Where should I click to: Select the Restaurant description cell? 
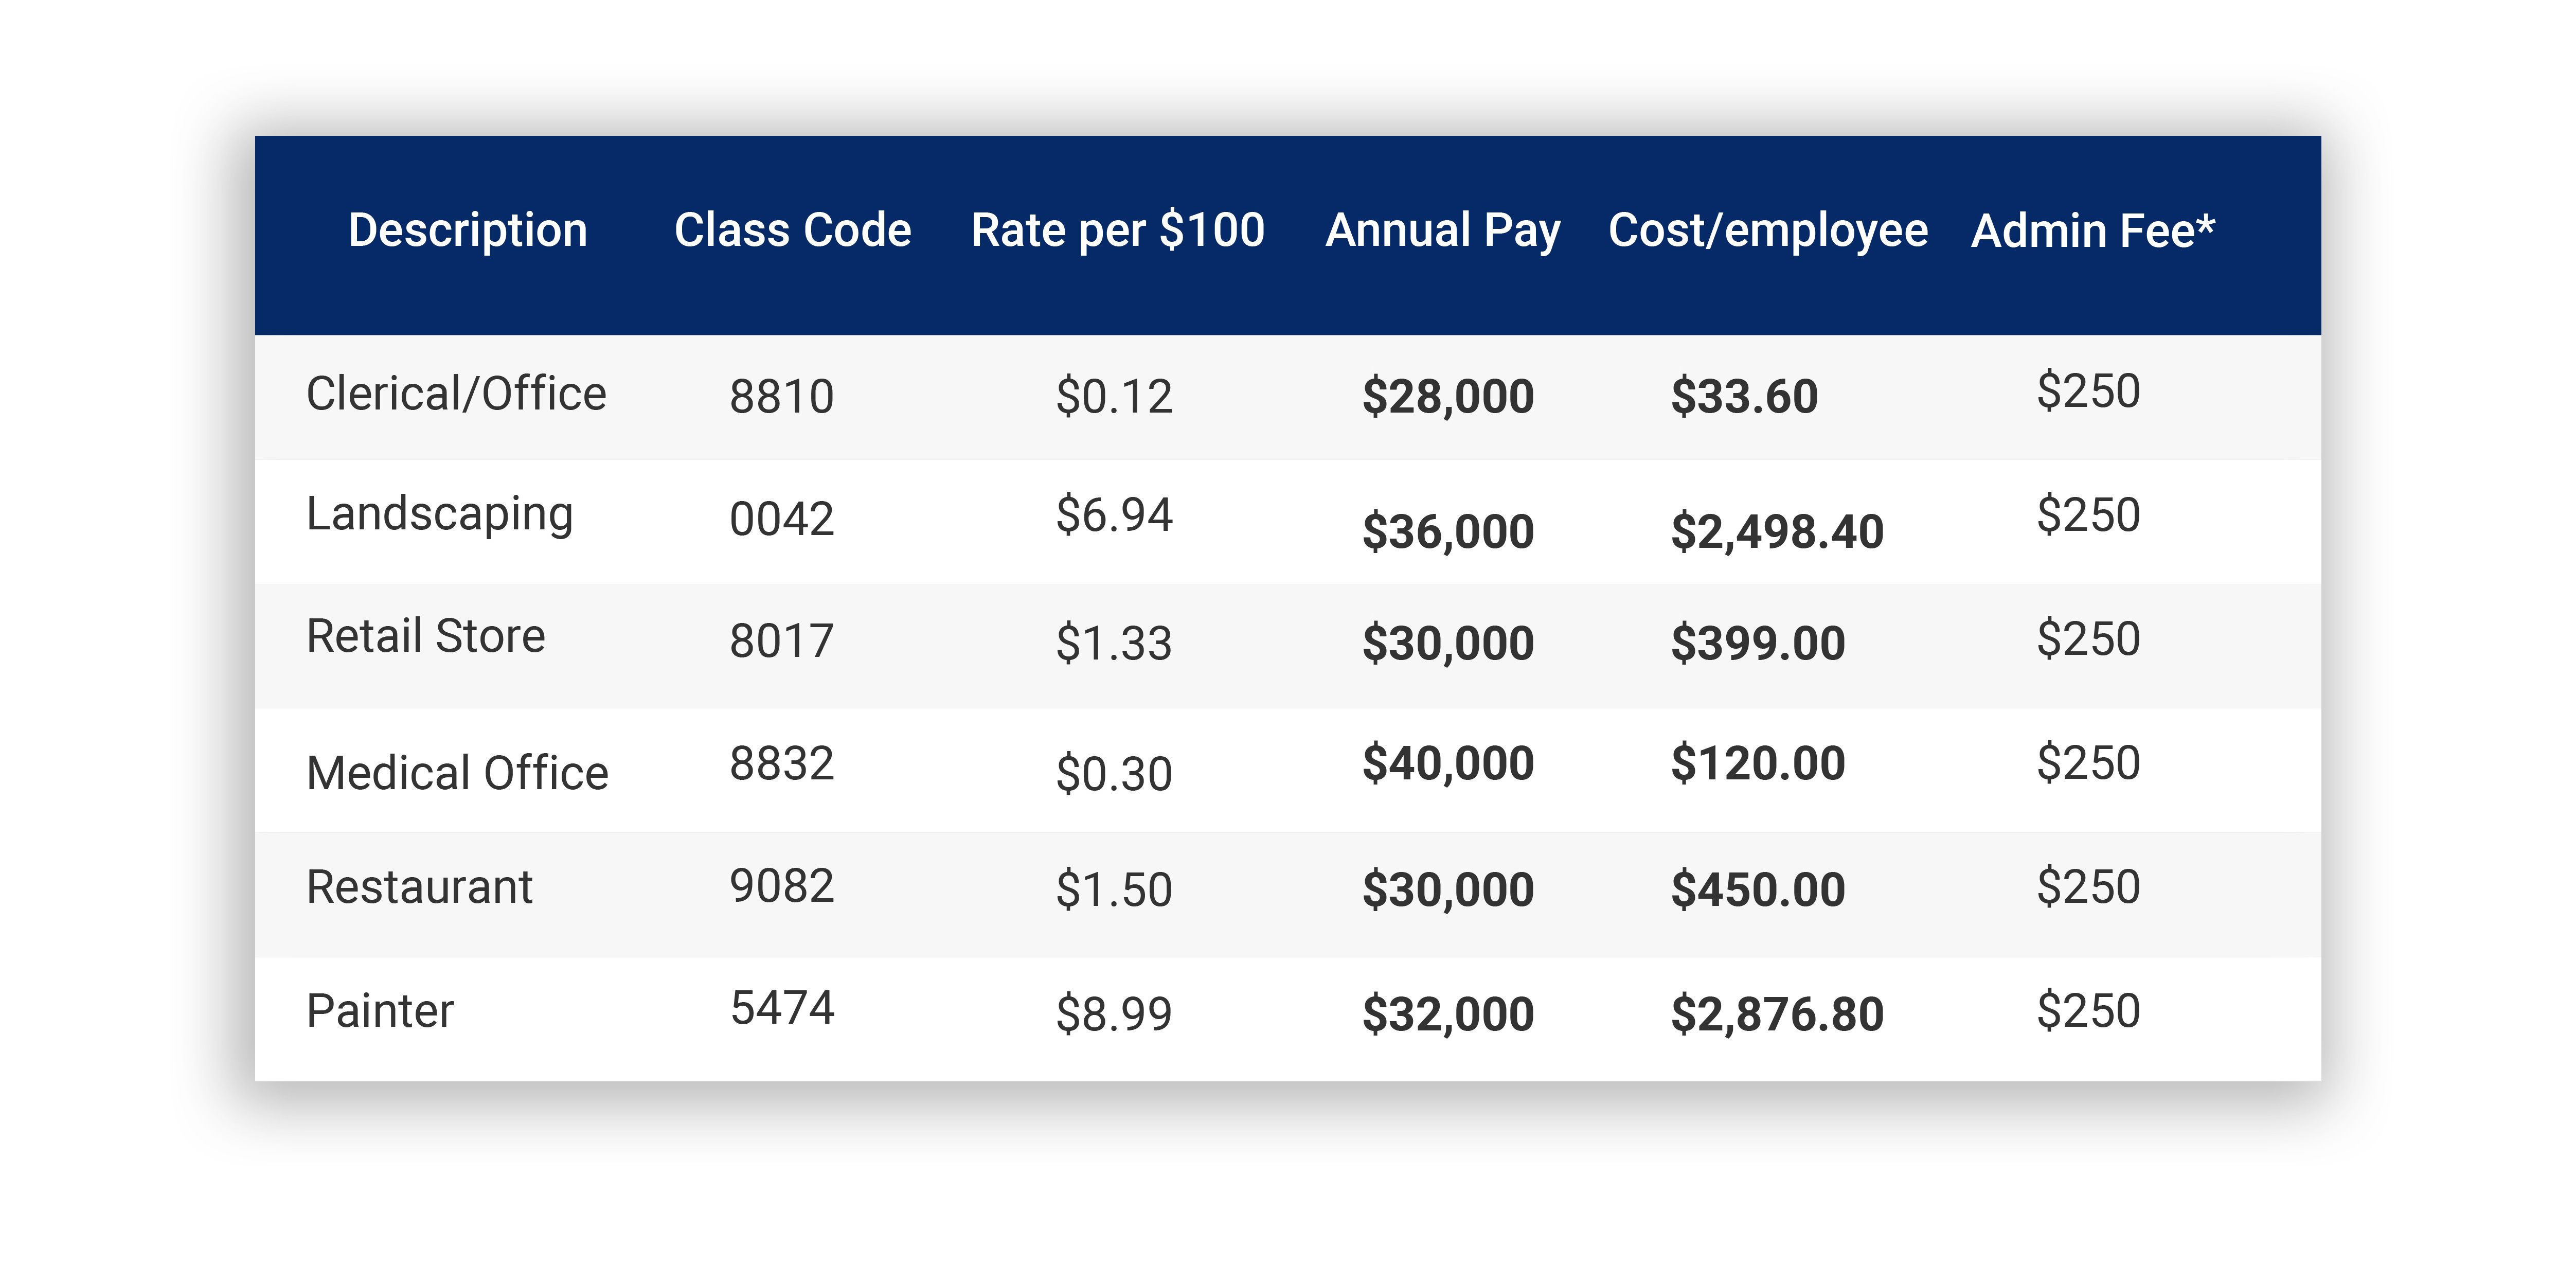(419, 887)
